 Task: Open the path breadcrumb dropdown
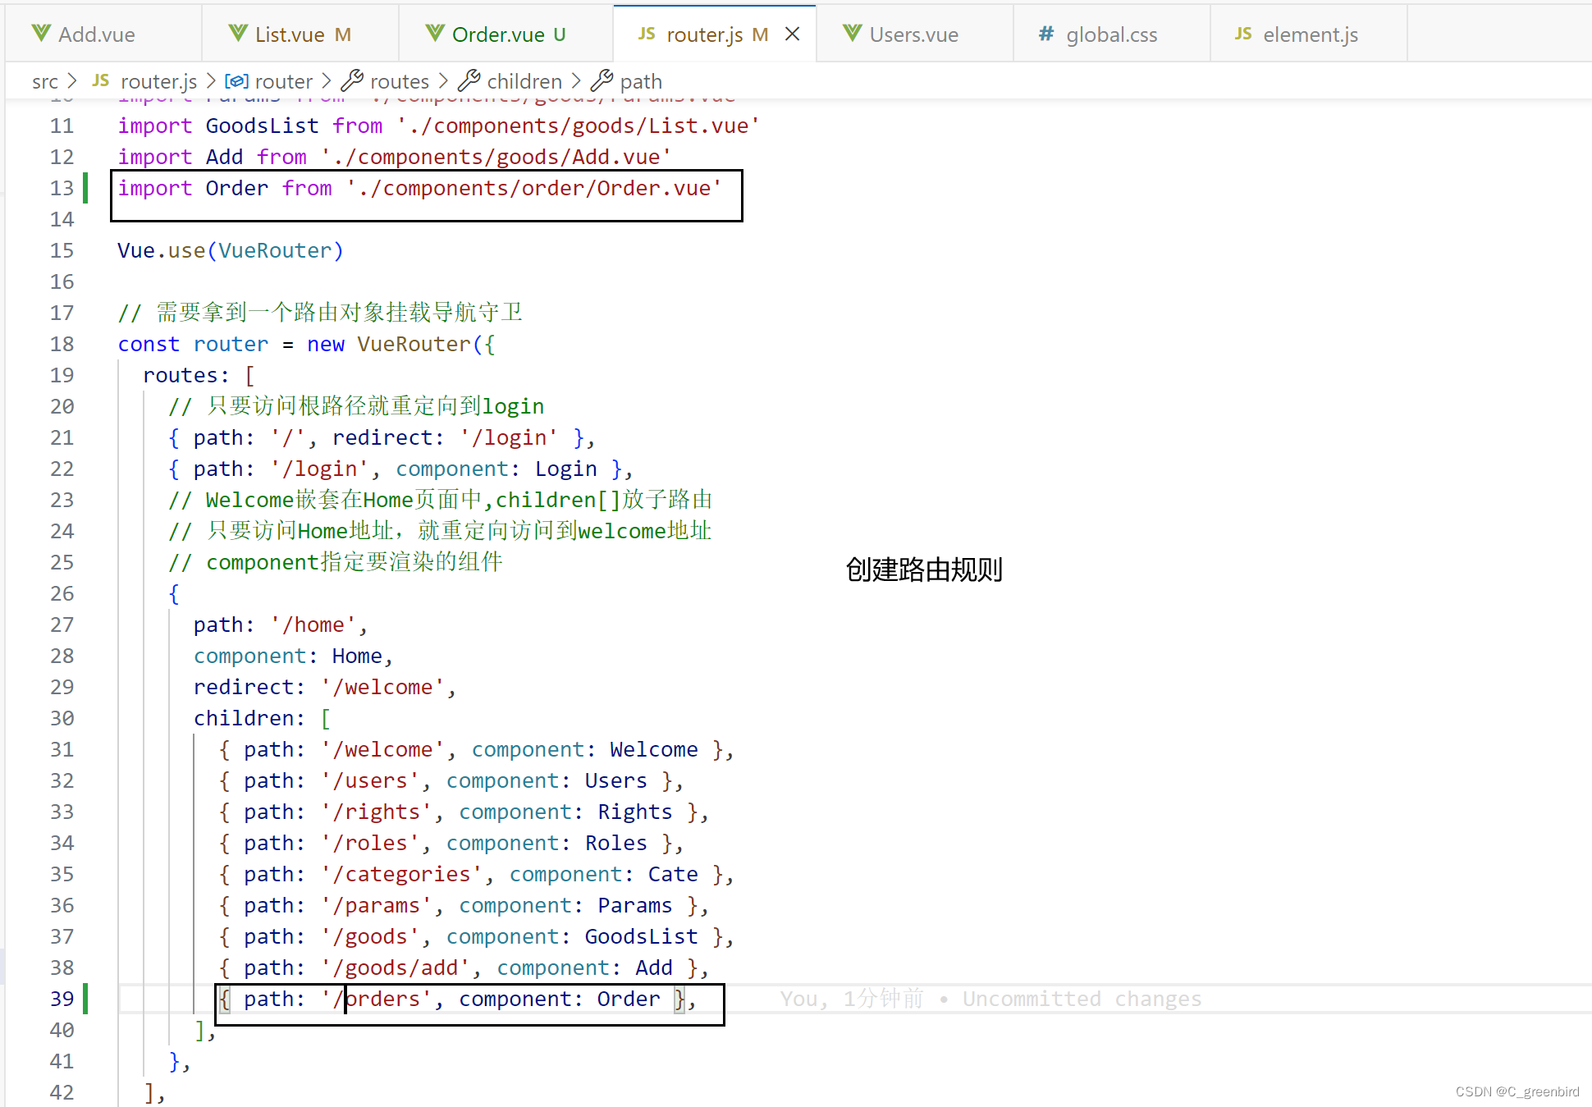point(641,81)
